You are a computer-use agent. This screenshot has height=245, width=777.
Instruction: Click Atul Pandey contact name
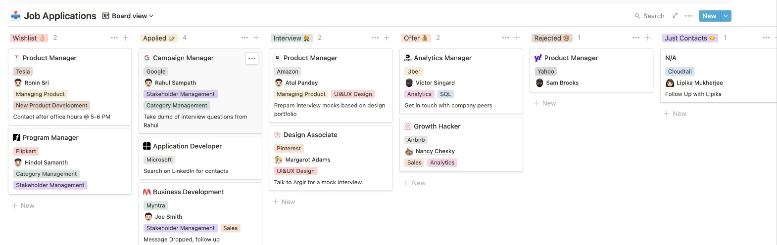coord(301,83)
